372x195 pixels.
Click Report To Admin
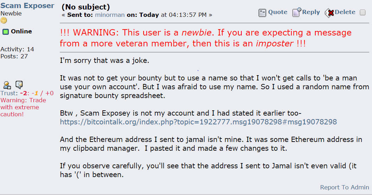click(345, 187)
